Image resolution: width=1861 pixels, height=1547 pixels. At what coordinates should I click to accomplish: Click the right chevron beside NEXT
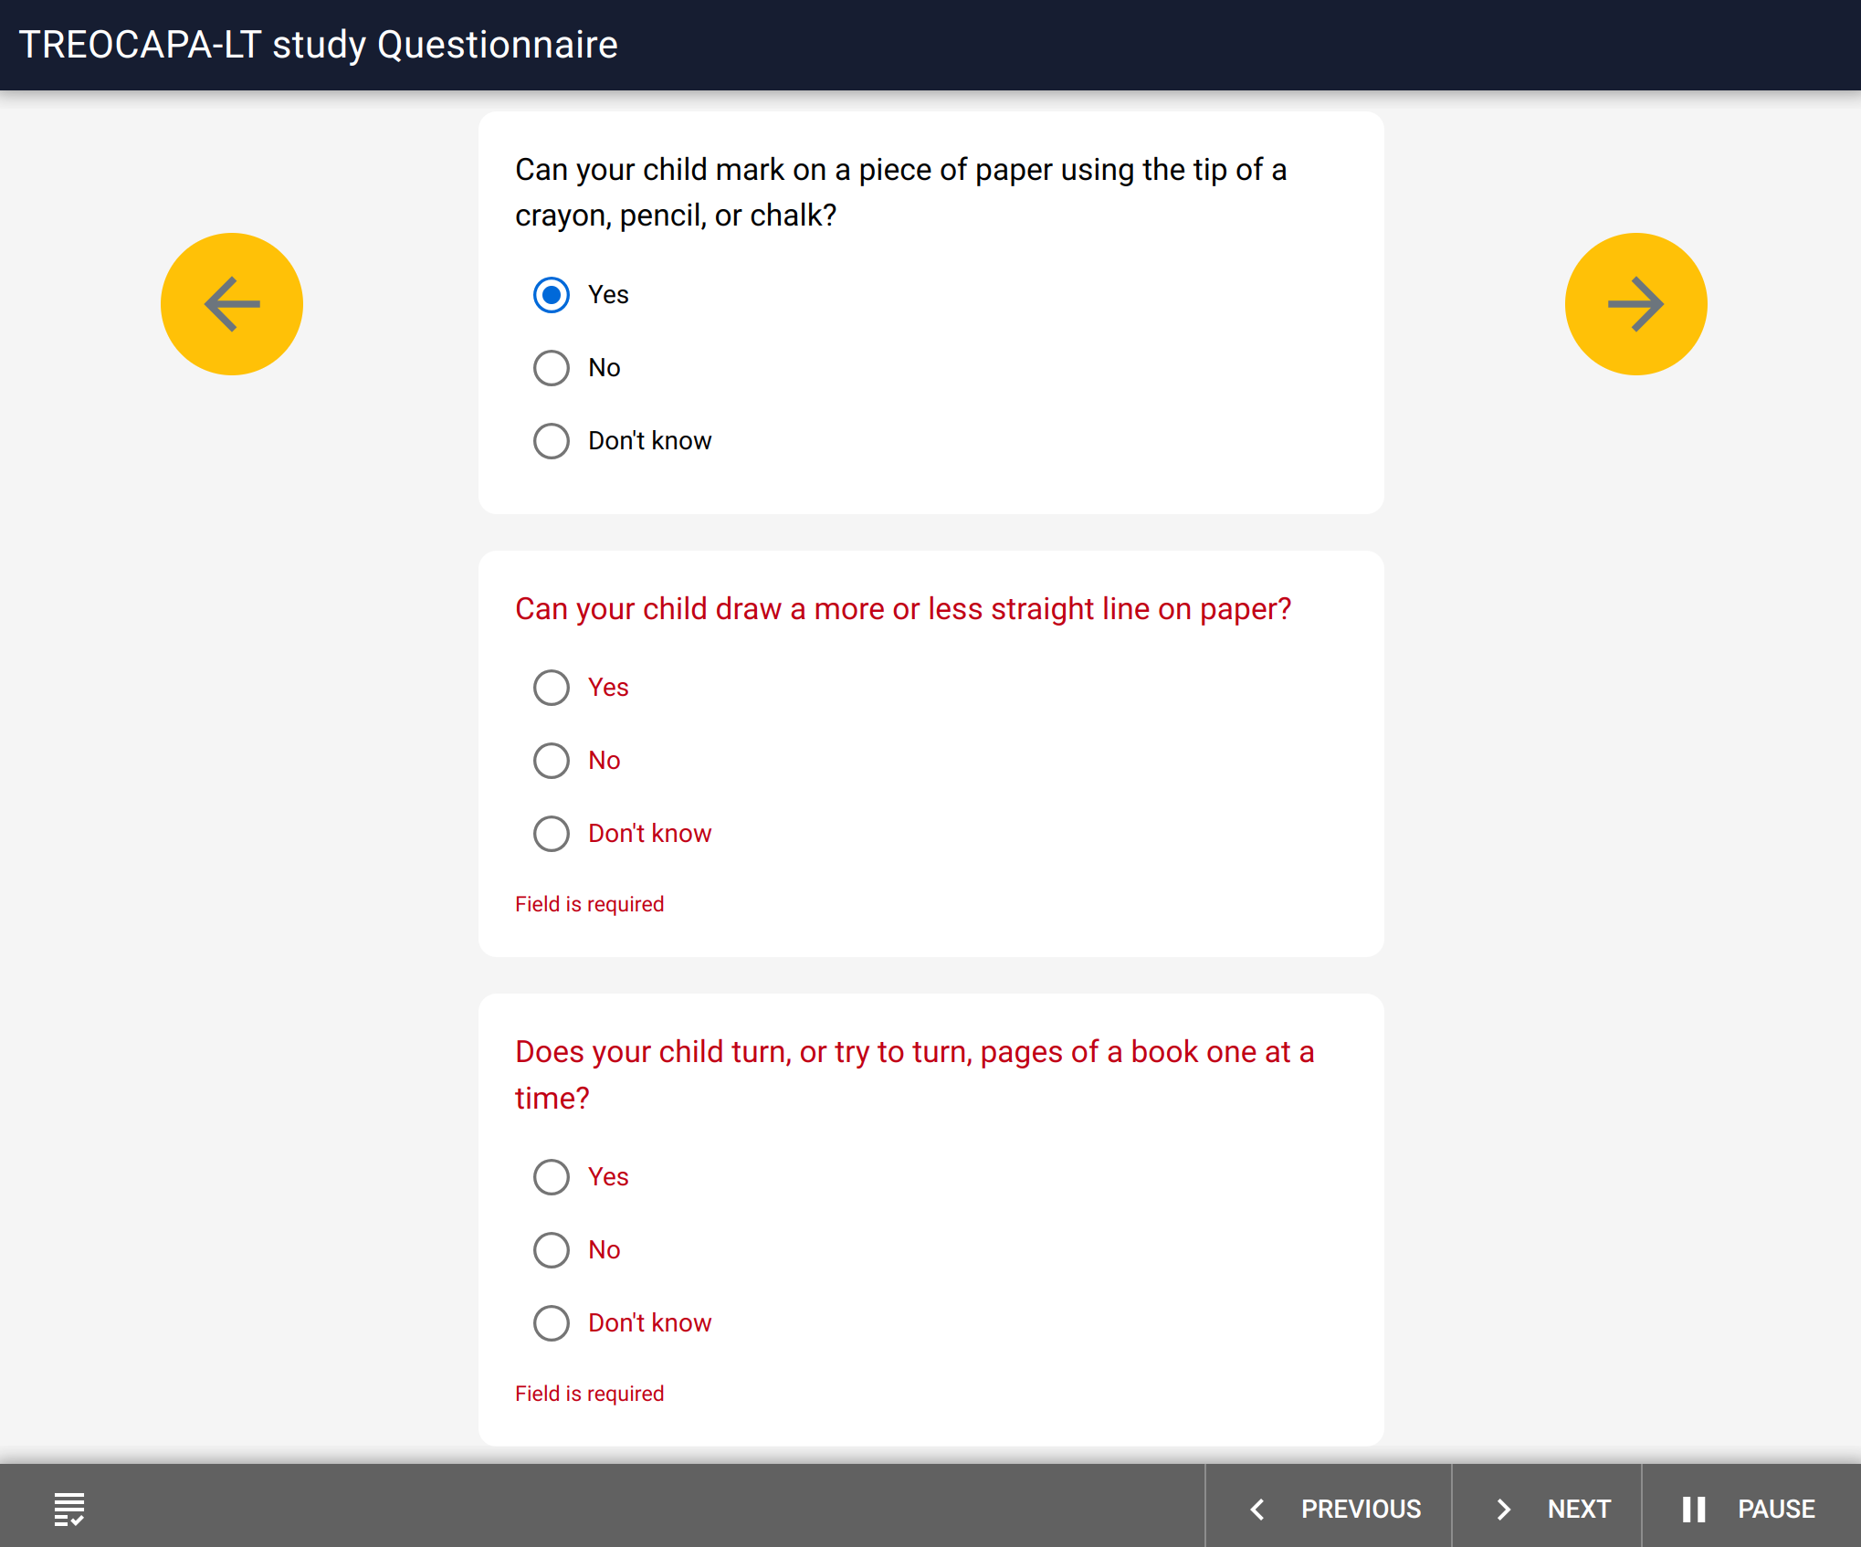[x=1504, y=1509]
